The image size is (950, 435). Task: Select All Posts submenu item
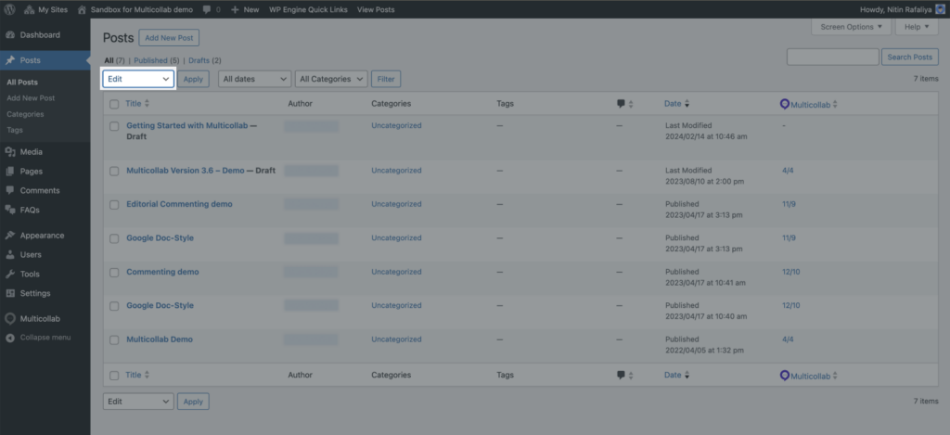[x=22, y=82]
